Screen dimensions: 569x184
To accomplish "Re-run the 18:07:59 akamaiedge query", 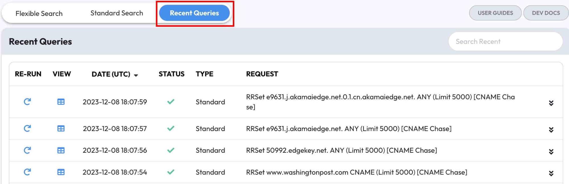I will click(x=27, y=102).
